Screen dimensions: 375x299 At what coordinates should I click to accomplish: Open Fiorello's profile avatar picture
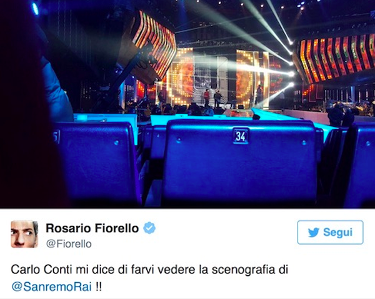tap(24, 234)
